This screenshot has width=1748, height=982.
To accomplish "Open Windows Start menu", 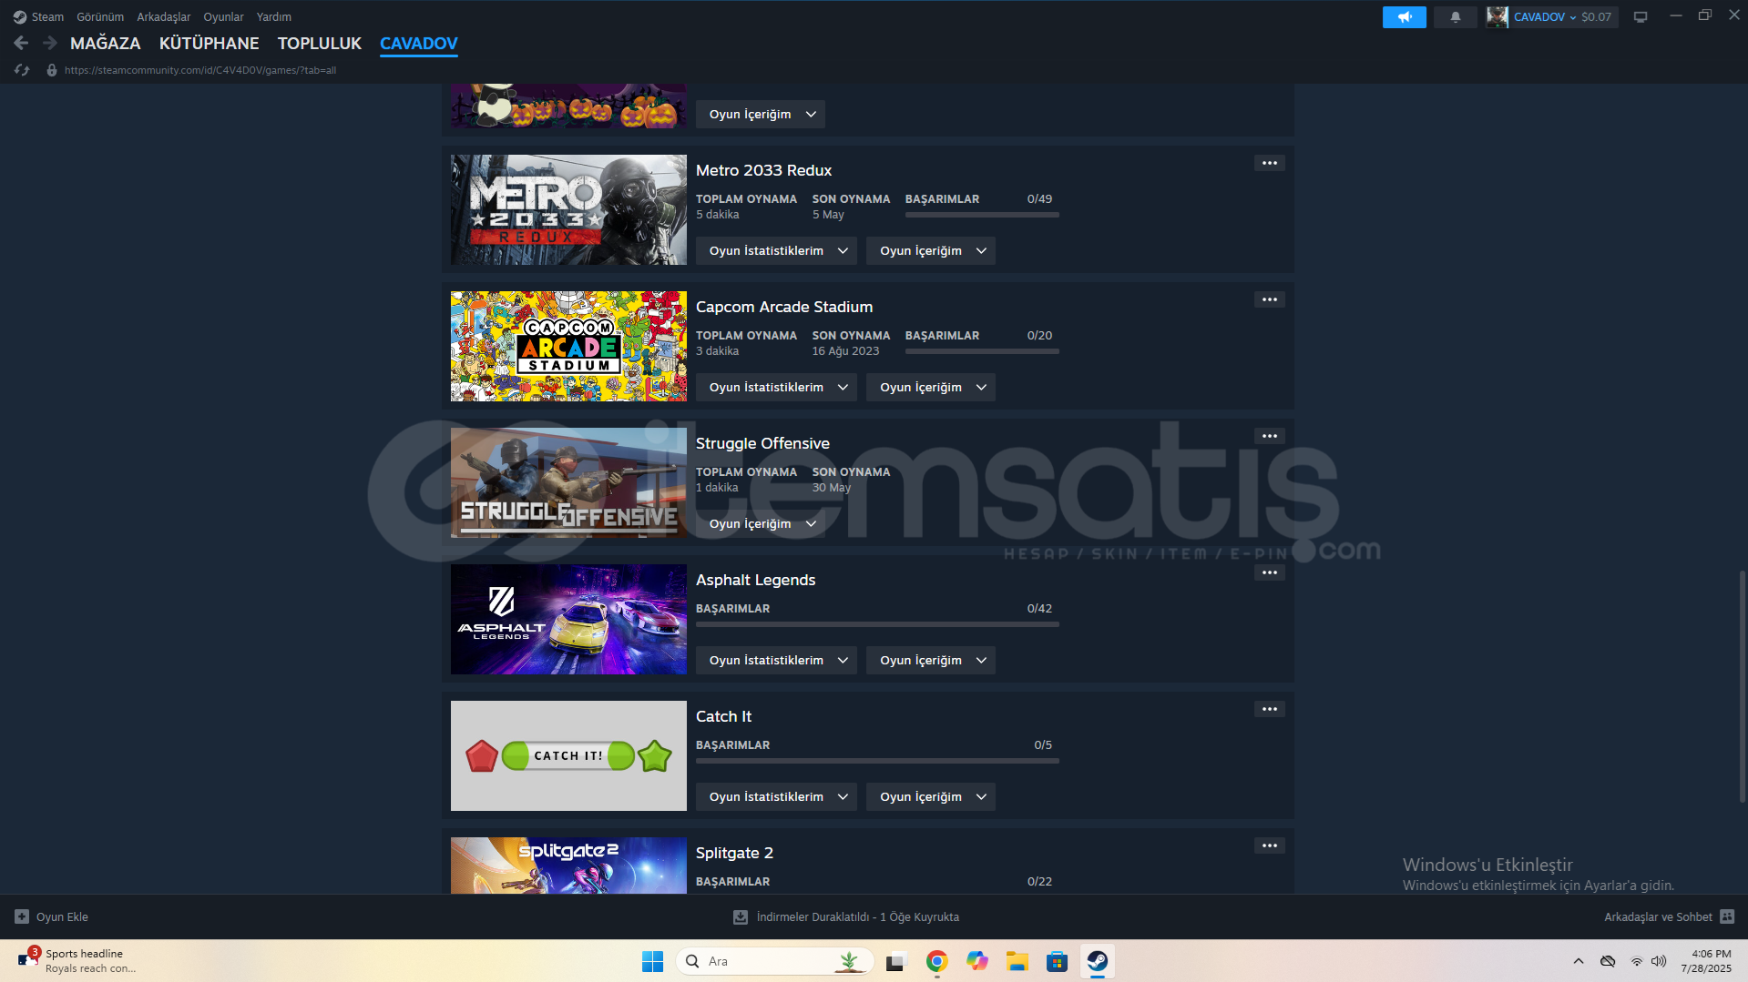I will click(x=652, y=961).
